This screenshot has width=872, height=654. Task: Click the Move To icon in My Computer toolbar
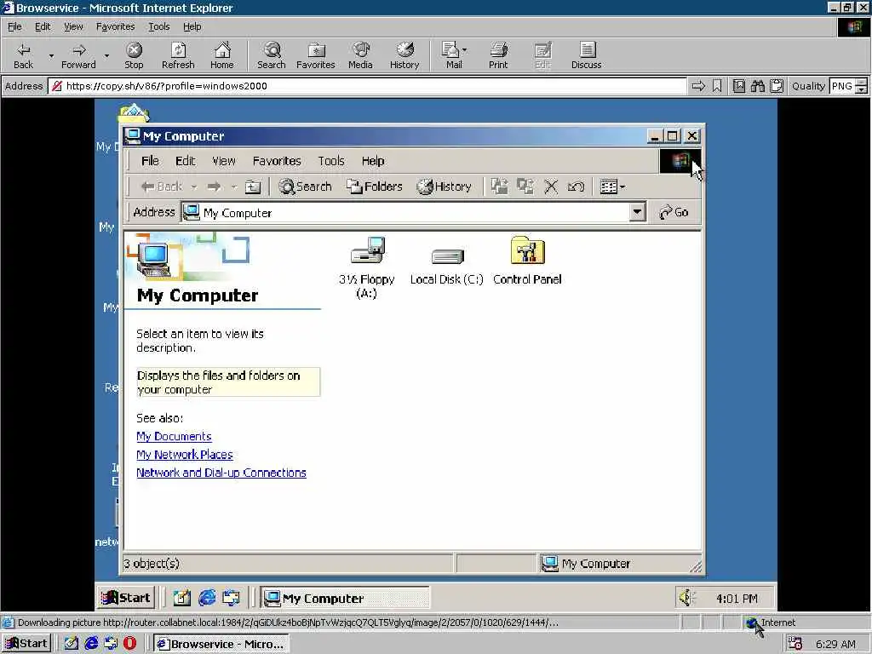[499, 186]
